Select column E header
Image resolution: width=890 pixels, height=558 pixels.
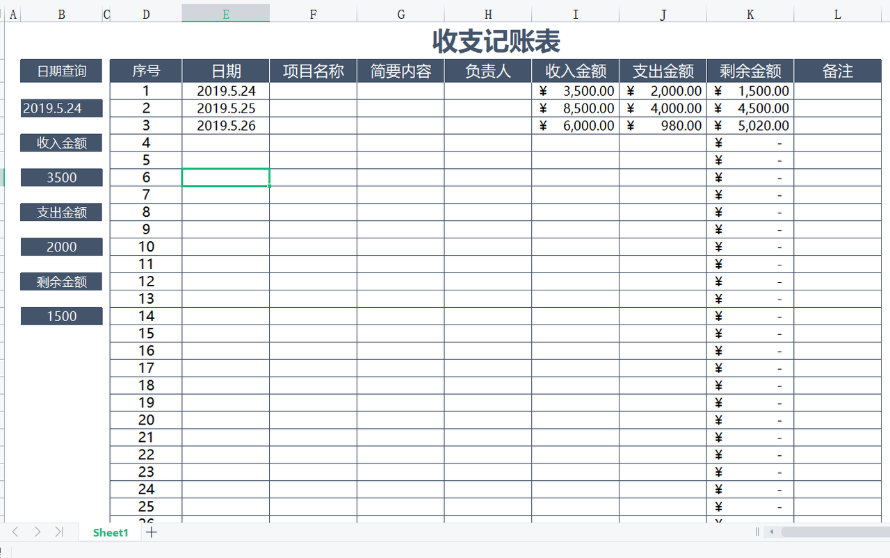pos(225,13)
